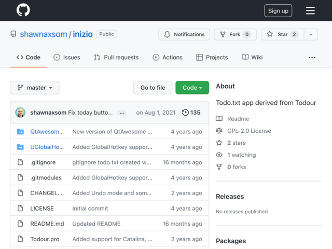
Task: Open the Star lists dropdown arrow
Action: click(311, 34)
